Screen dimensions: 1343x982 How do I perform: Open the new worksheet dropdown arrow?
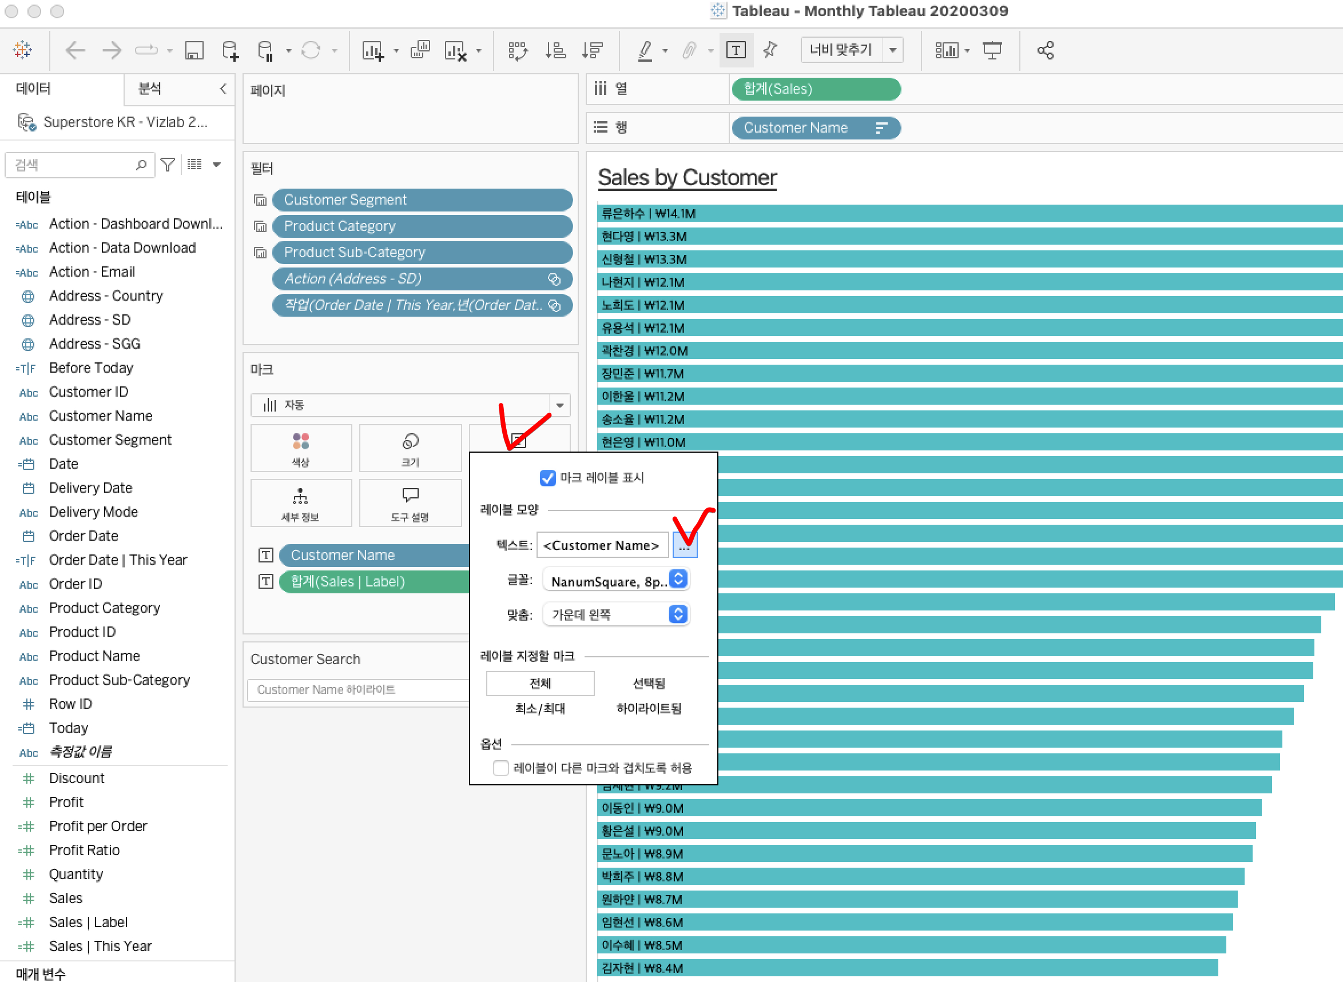[396, 50]
